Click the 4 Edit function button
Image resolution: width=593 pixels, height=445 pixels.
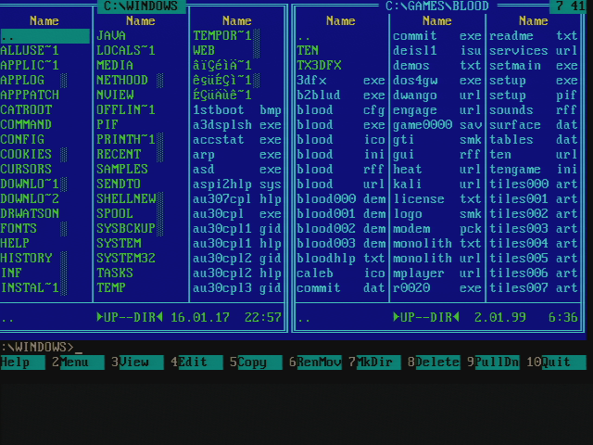[196, 362]
